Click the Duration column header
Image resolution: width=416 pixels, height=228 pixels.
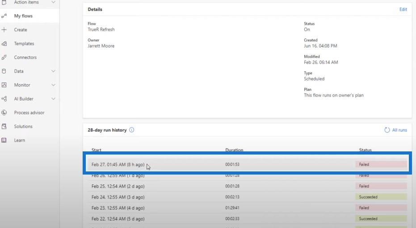(234, 150)
